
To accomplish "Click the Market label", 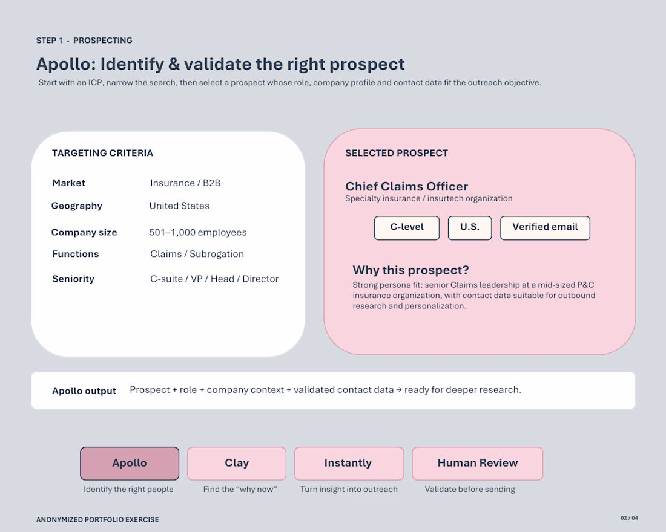I will coord(69,183).
